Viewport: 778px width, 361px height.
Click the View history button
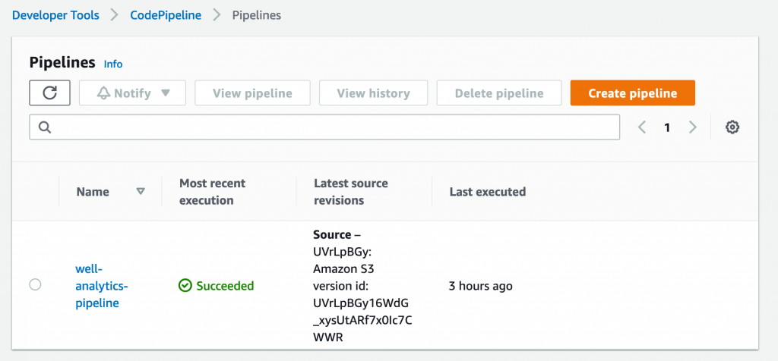(373, 93)
